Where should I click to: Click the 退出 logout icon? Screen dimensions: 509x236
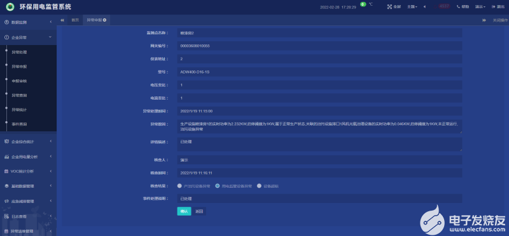494,6
